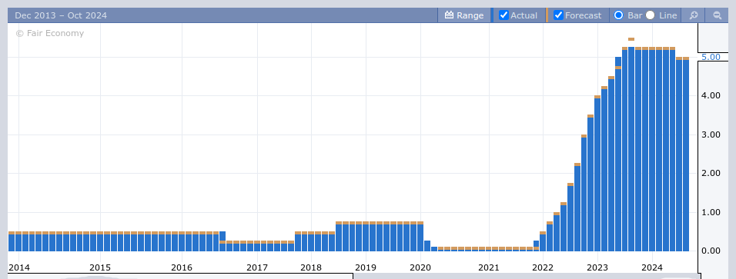Open the Range date picker
This screenshot has width=736, height=279.
[463, 15]
